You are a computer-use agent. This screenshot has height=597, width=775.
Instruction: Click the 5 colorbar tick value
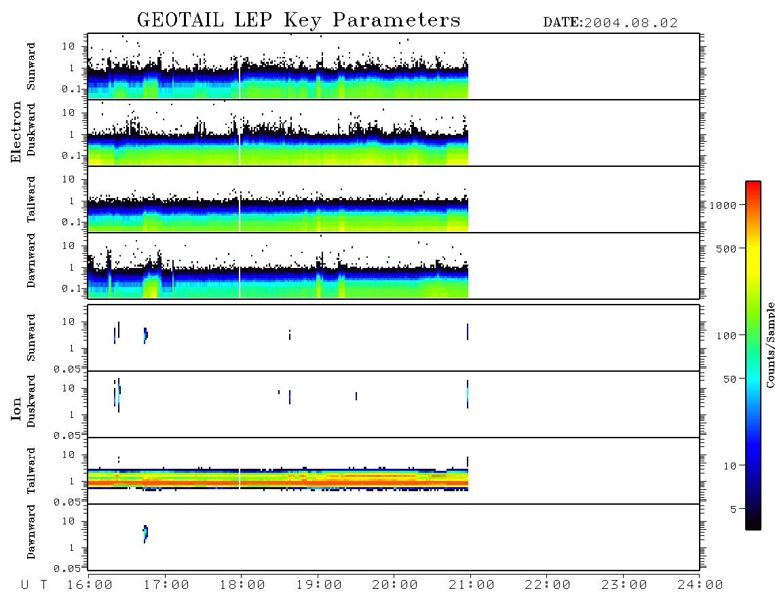[x=734, y=509]
